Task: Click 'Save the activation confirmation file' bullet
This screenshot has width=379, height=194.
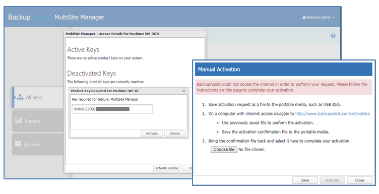Action: click(275, 132)
